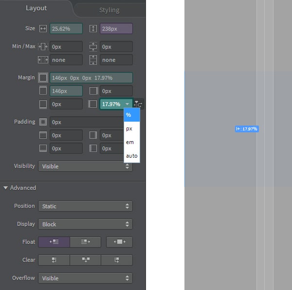
Task: Choose % unit from the dropdown list
Action: pyautogui.click(x=132, y=115)
